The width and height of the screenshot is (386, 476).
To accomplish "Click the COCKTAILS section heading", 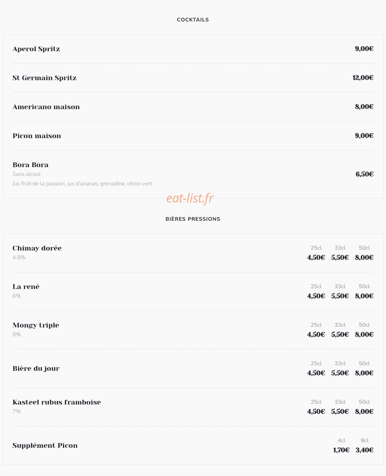I will coord(193,20).
